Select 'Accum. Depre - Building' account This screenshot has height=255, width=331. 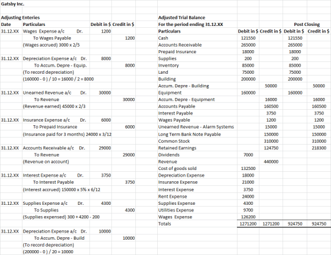click(x=184, y=86)
